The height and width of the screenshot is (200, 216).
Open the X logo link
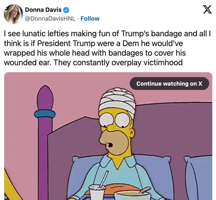point(207,9)
